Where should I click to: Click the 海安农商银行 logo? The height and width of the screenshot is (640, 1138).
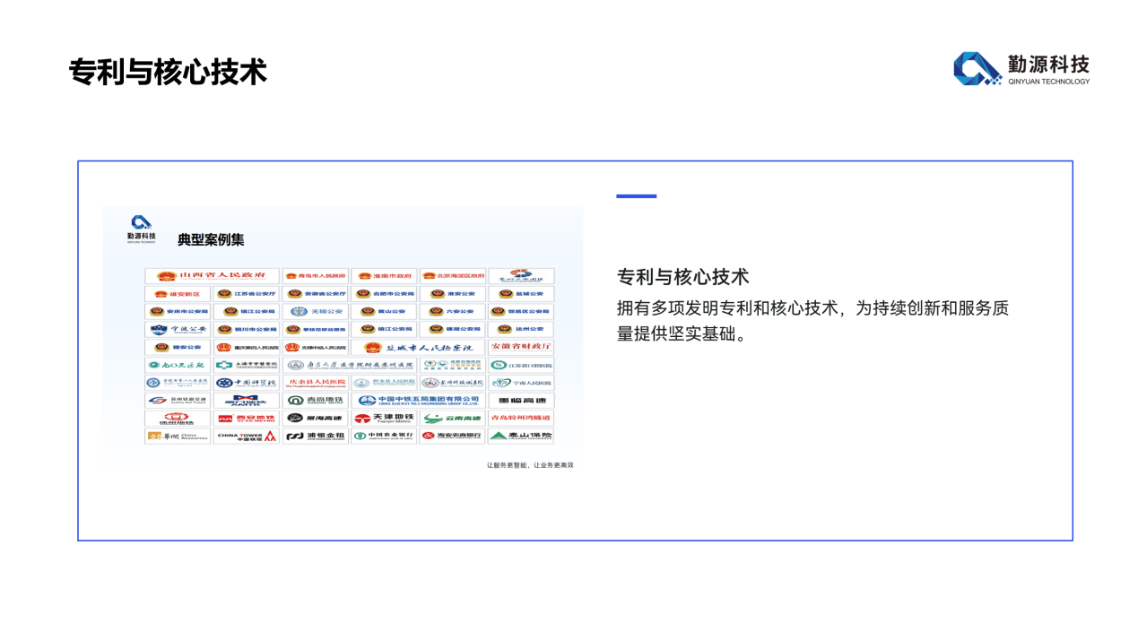[453, 437]
